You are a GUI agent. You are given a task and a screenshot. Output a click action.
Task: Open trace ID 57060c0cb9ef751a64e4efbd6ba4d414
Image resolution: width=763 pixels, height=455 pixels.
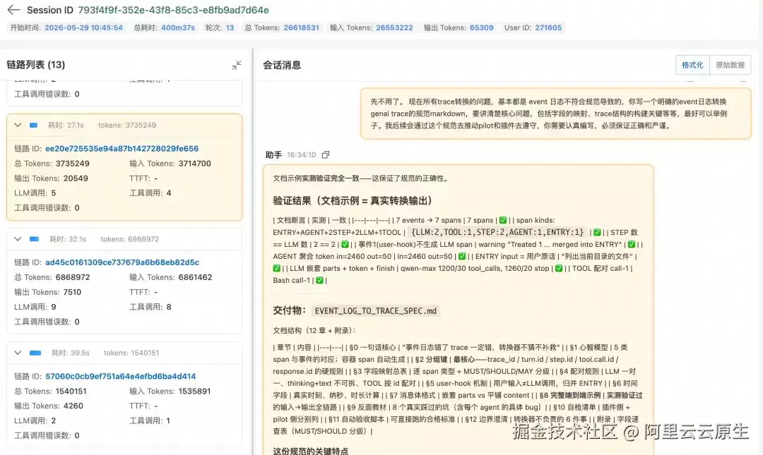click(x=121, y=376)
